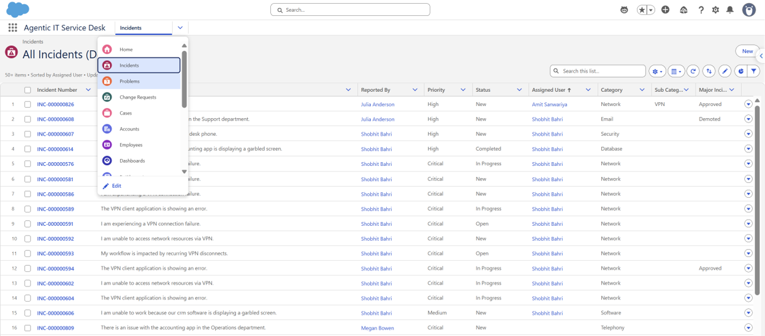
Task: Open the filters funnel icon
Action: pos(754,71)
